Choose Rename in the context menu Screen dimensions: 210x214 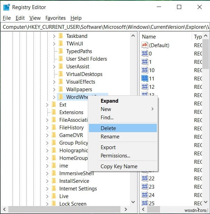coord(123,136)
